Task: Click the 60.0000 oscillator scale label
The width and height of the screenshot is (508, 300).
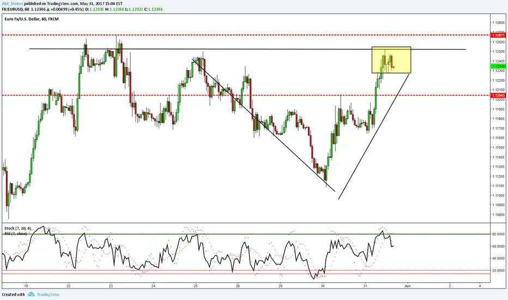Action: pyautogui.click(x=498, y=247)
